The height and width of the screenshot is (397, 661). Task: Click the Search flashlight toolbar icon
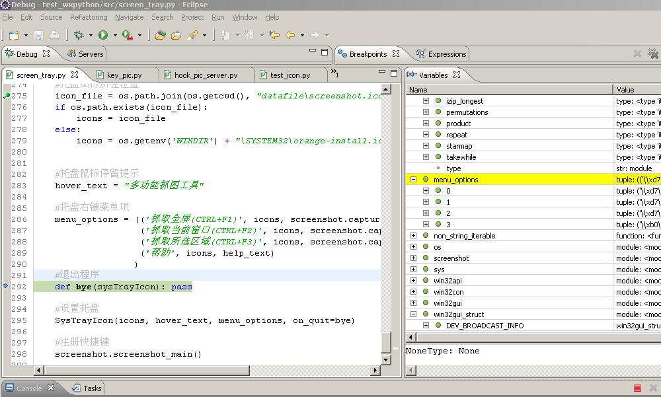[192, 35]
